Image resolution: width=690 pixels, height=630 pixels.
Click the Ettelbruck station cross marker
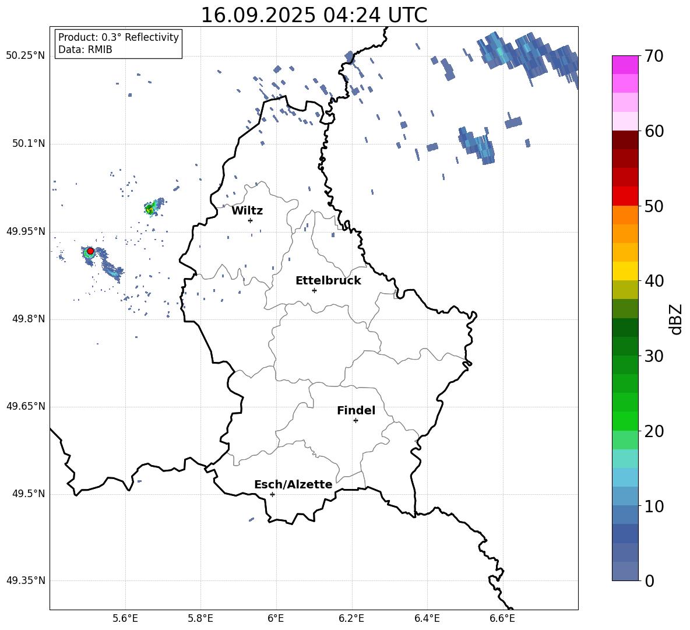coord(314,290)
